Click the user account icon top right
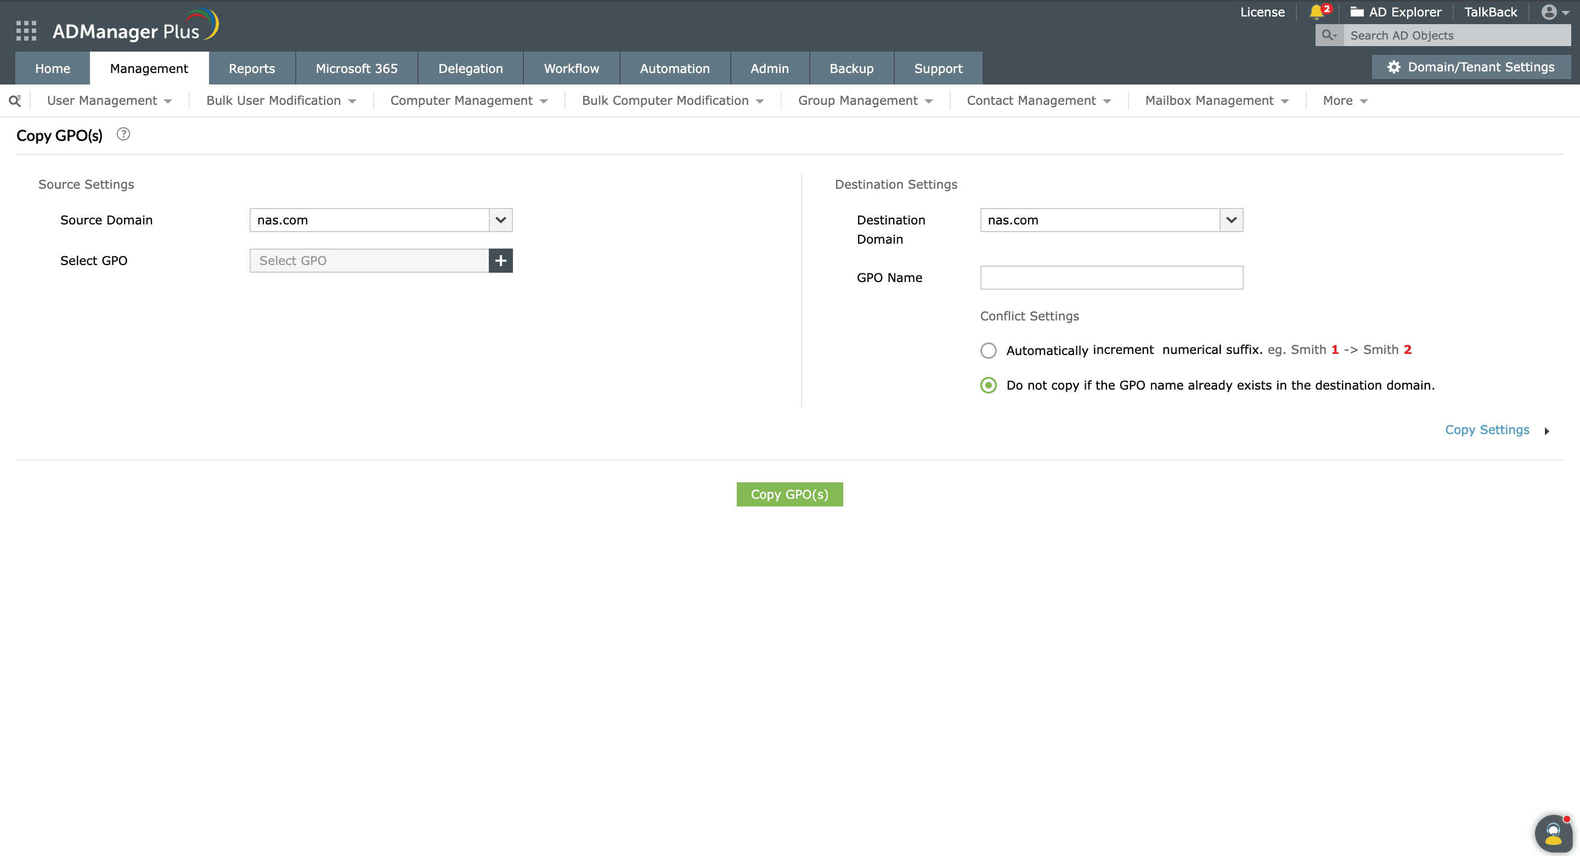Image resolution: width=1580 pixels, height=856 pixels. pos(1548,12)
